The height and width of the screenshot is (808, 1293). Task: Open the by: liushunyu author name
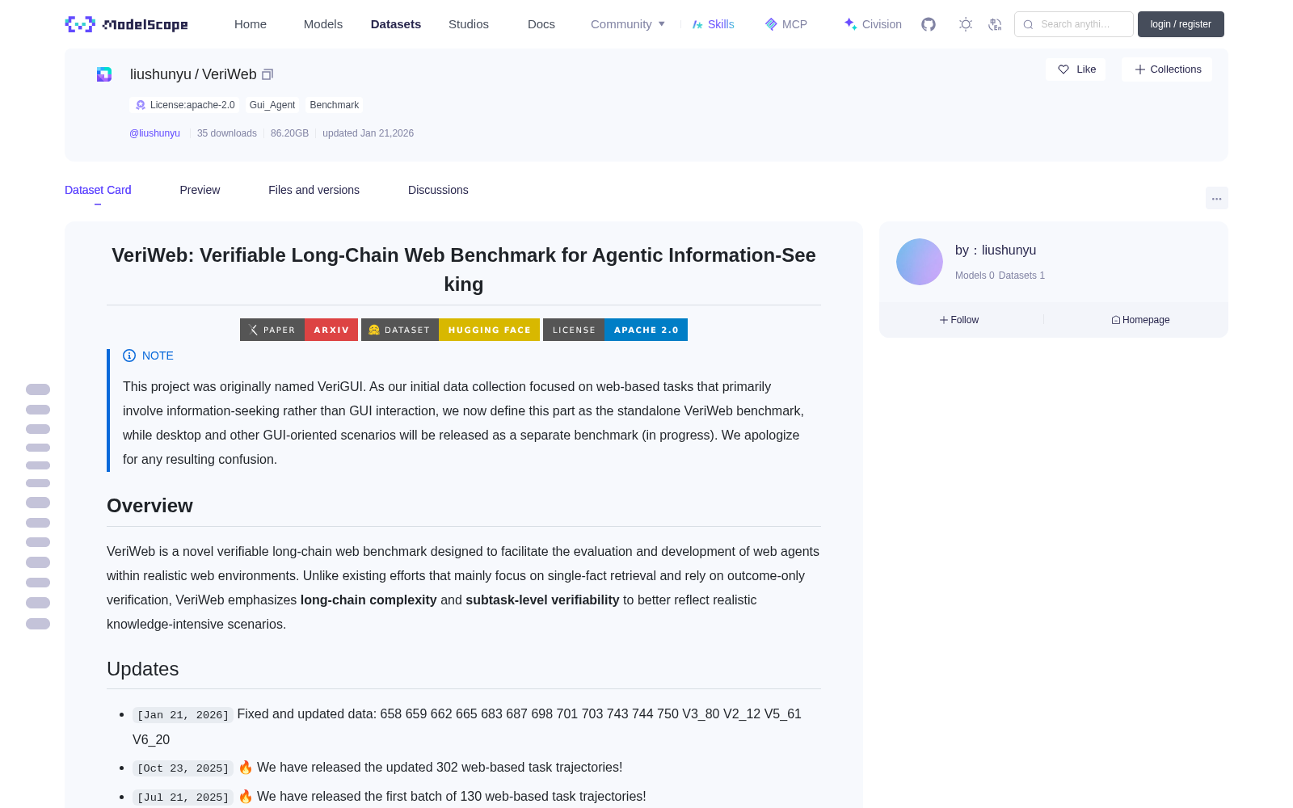click(x=996, y=250)
